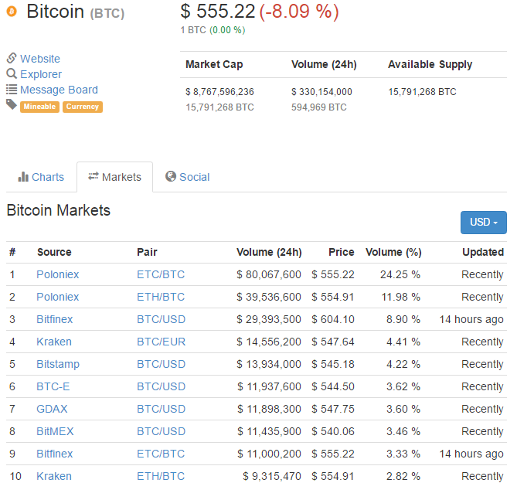517x483 pixels.
Task: Click the chain-link icon beside Website
Action: [x=12, y=59]
